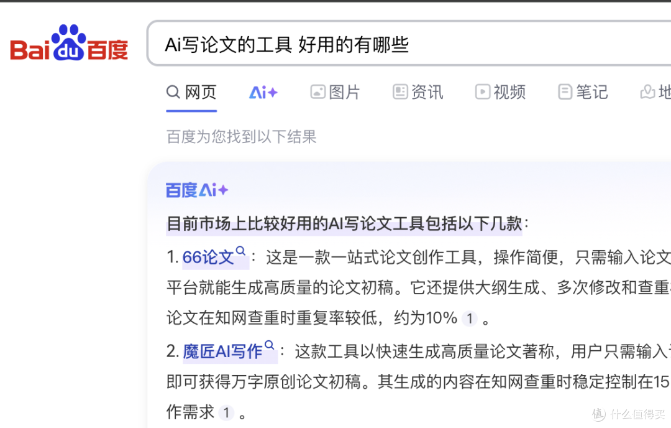
Task: Open citation 1 after 作需求
Action: click(226, 413)
